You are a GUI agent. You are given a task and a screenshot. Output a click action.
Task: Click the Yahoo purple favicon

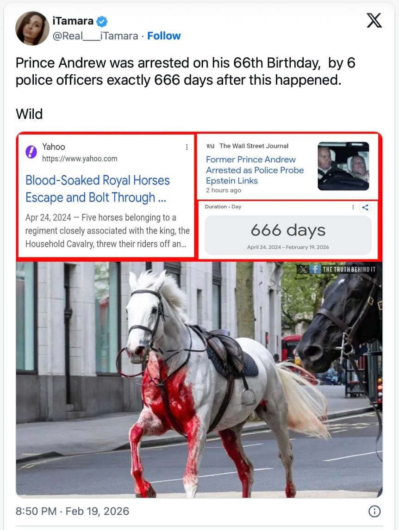(31, 152)
